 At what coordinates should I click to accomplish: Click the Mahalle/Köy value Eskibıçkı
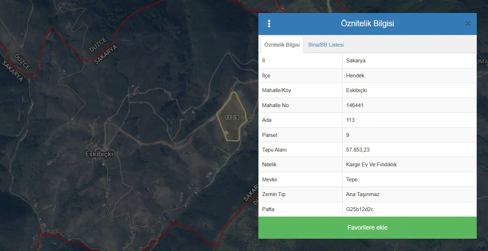pyautogui.click(x=357, y=90)
